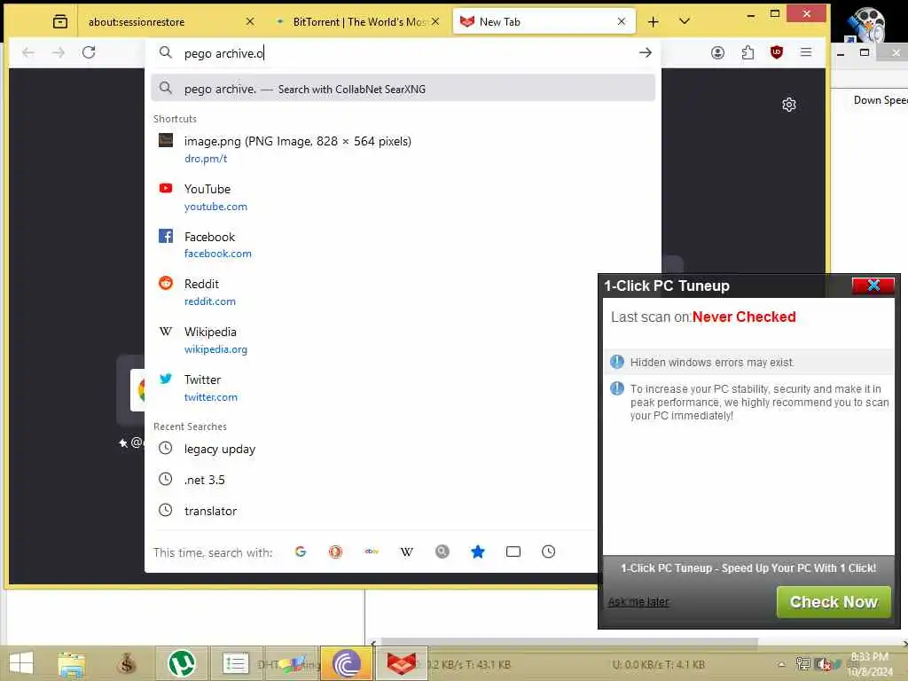The width and height of the screenshot is (908, 681).
Task: Search bookmarks using the star icon
Action: (x=478, y=552)
